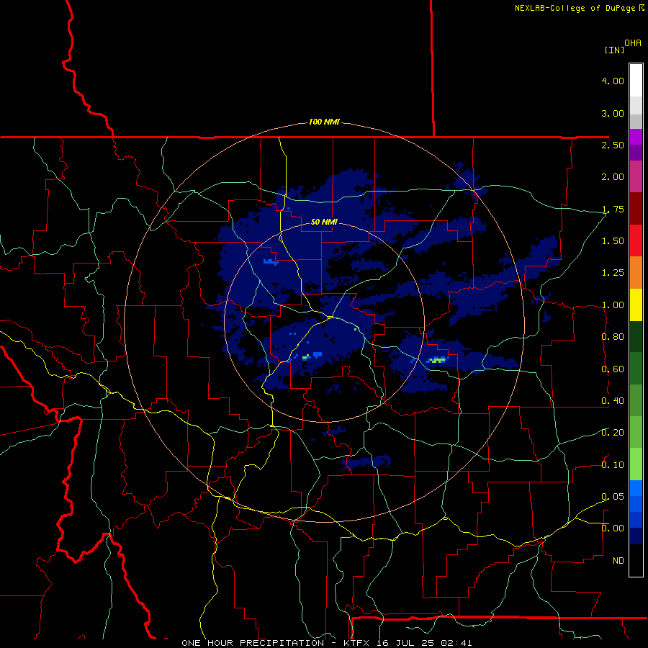
Task: Click the dark red 1.75 legend swatch
Action: click(636, 209)
